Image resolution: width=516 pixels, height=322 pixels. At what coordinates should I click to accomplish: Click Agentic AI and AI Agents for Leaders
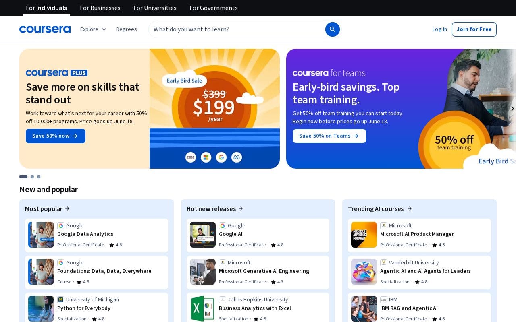pyautogui.click(x=425, y=271)
